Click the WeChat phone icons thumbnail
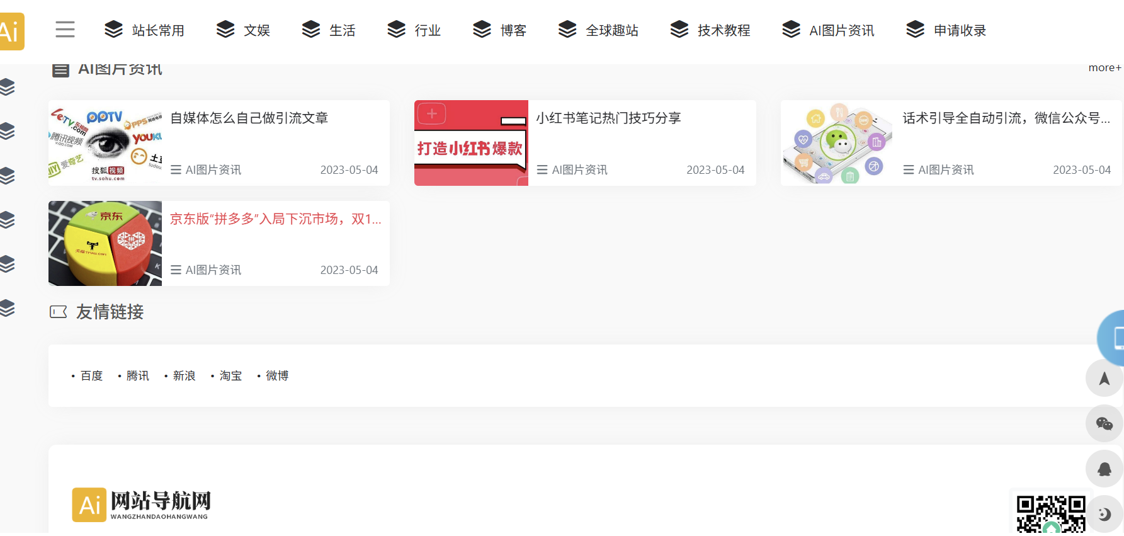Image resolution: width=1124 pixels, height=536 pixels. click(x=837, y=143)
